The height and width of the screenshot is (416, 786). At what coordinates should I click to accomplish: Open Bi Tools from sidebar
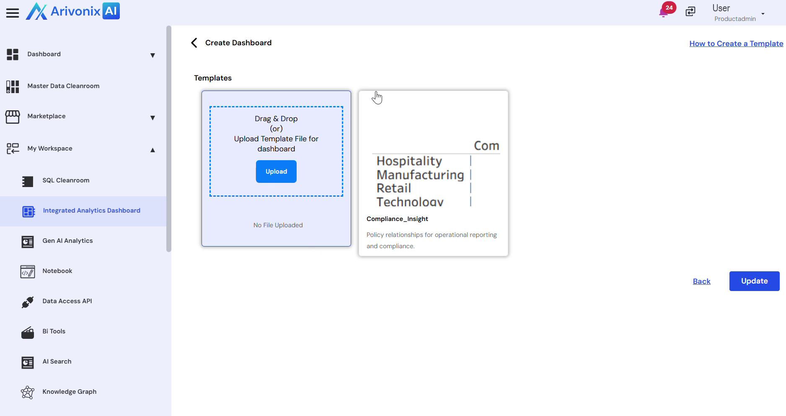[x=54, y=331]
